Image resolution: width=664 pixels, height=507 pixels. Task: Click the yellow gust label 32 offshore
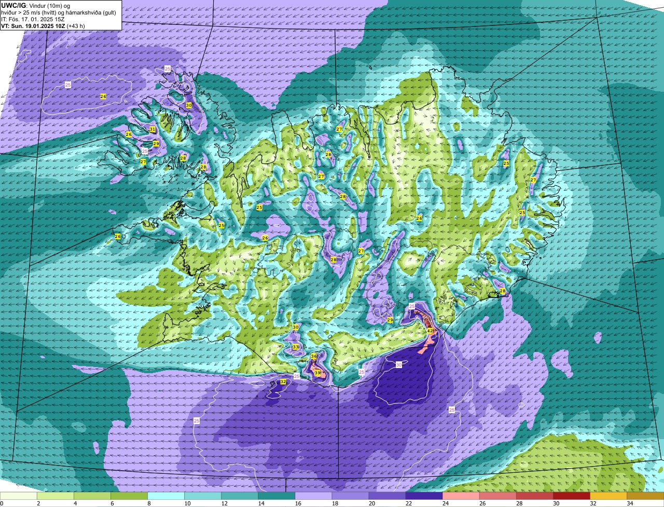pos(283,382)
